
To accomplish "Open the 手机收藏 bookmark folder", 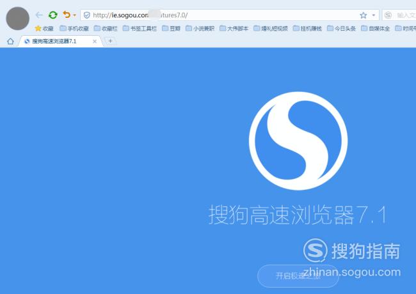I will click(74, 28).
